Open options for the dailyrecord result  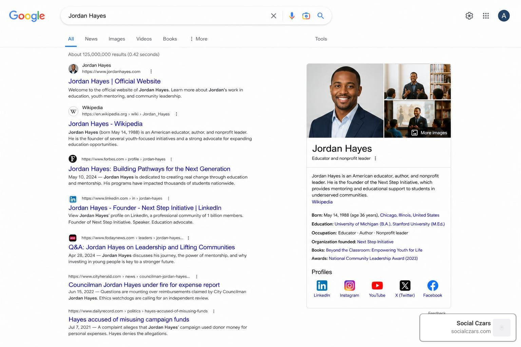(214, 311)
